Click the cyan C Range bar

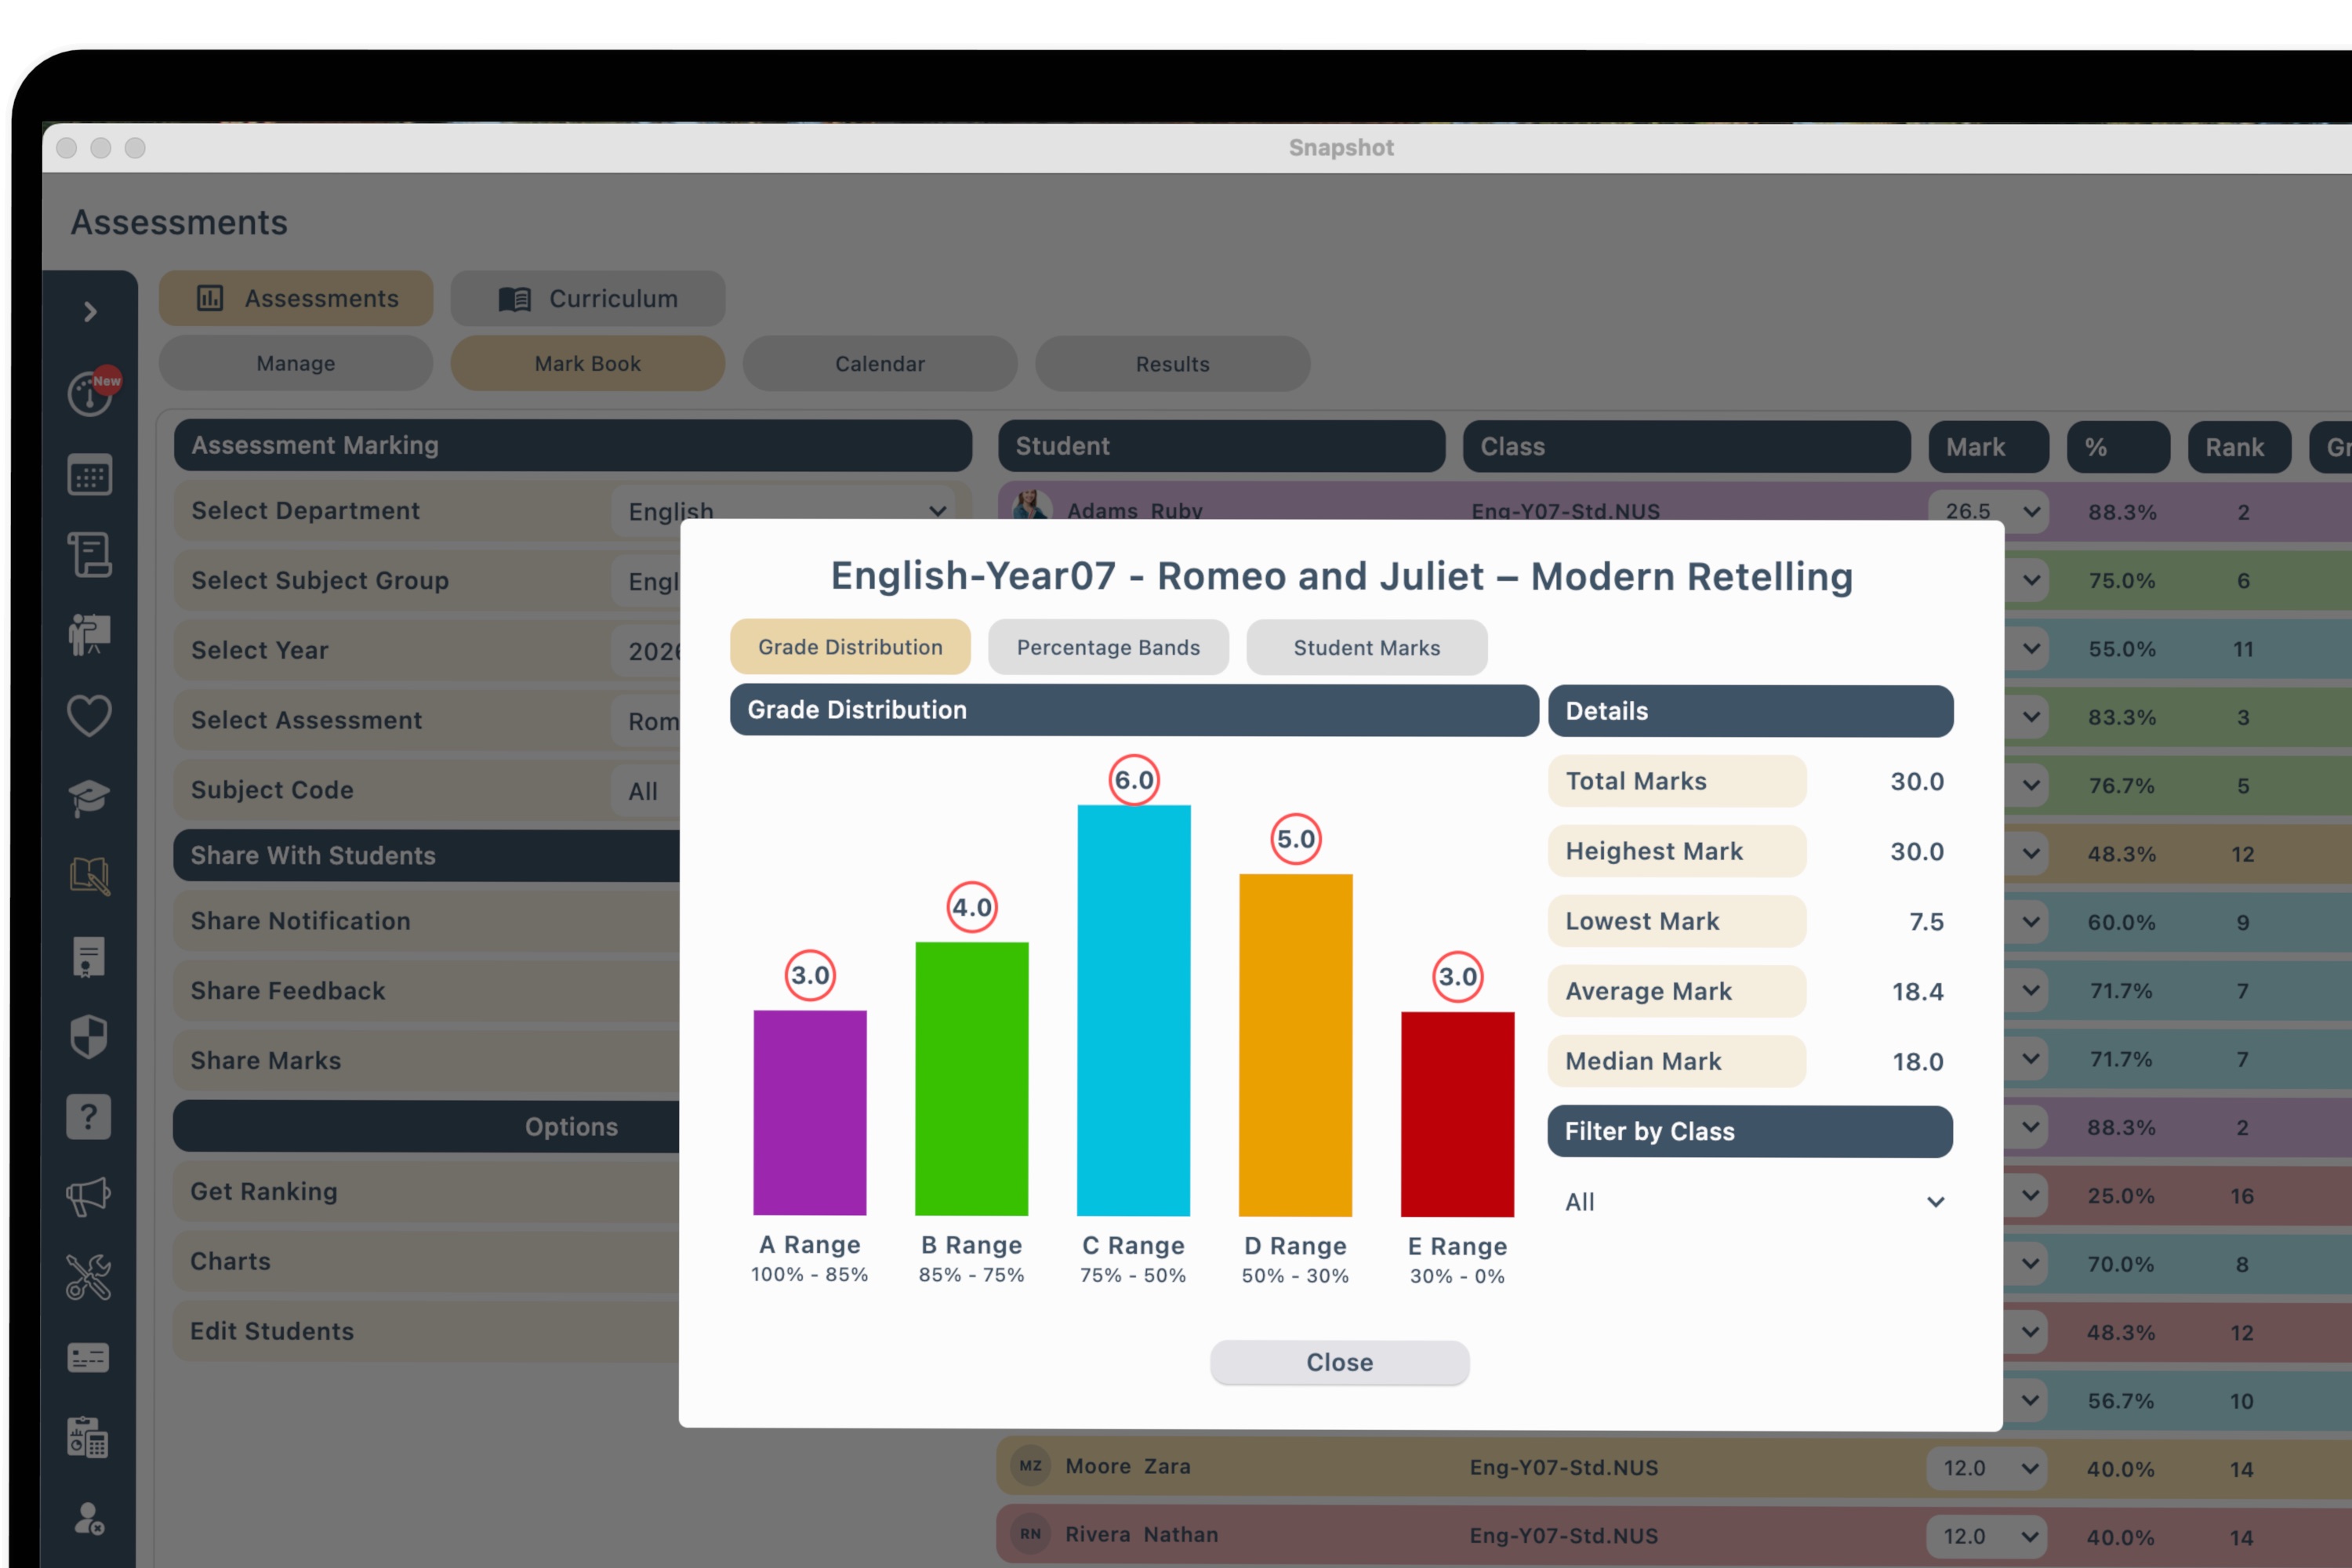(x=1134, y=1011)
